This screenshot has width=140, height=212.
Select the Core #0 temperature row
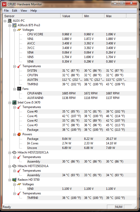pos(82,112)
